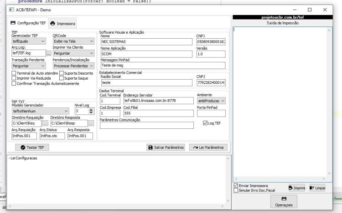
Task: Expand the QRCode combo box
Action: [73, 41]
